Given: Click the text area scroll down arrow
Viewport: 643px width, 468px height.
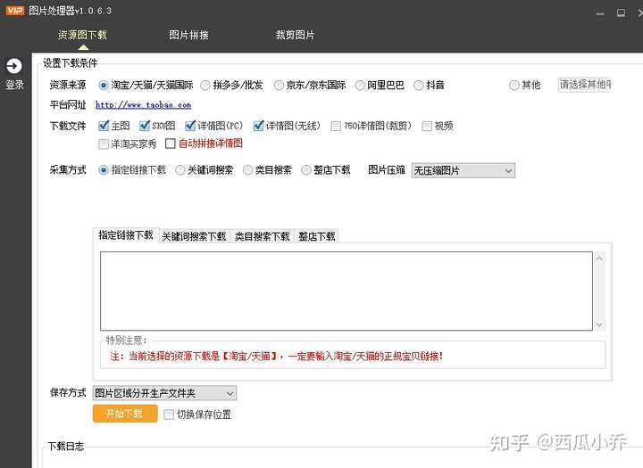Looking at the screenshot, I should 599,324.
